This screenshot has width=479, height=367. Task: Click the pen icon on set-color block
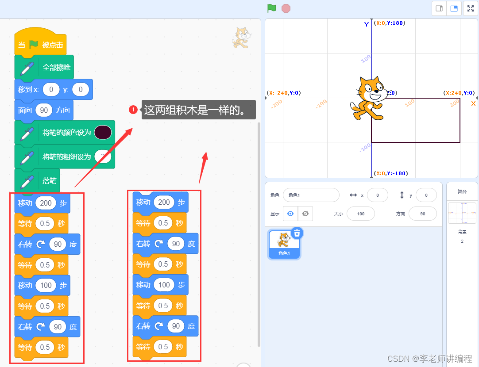pyautogui.click(x=27, y=134)
